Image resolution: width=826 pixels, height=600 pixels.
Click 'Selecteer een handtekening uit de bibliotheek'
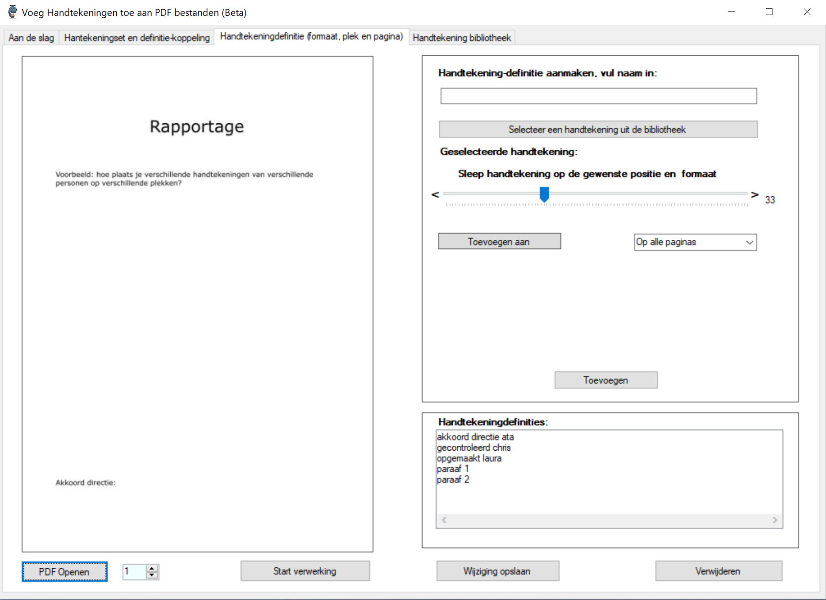pyautogui.click(x=598, y=129)
